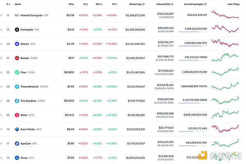Toggle the watchlist star for Render

[2, 58]
